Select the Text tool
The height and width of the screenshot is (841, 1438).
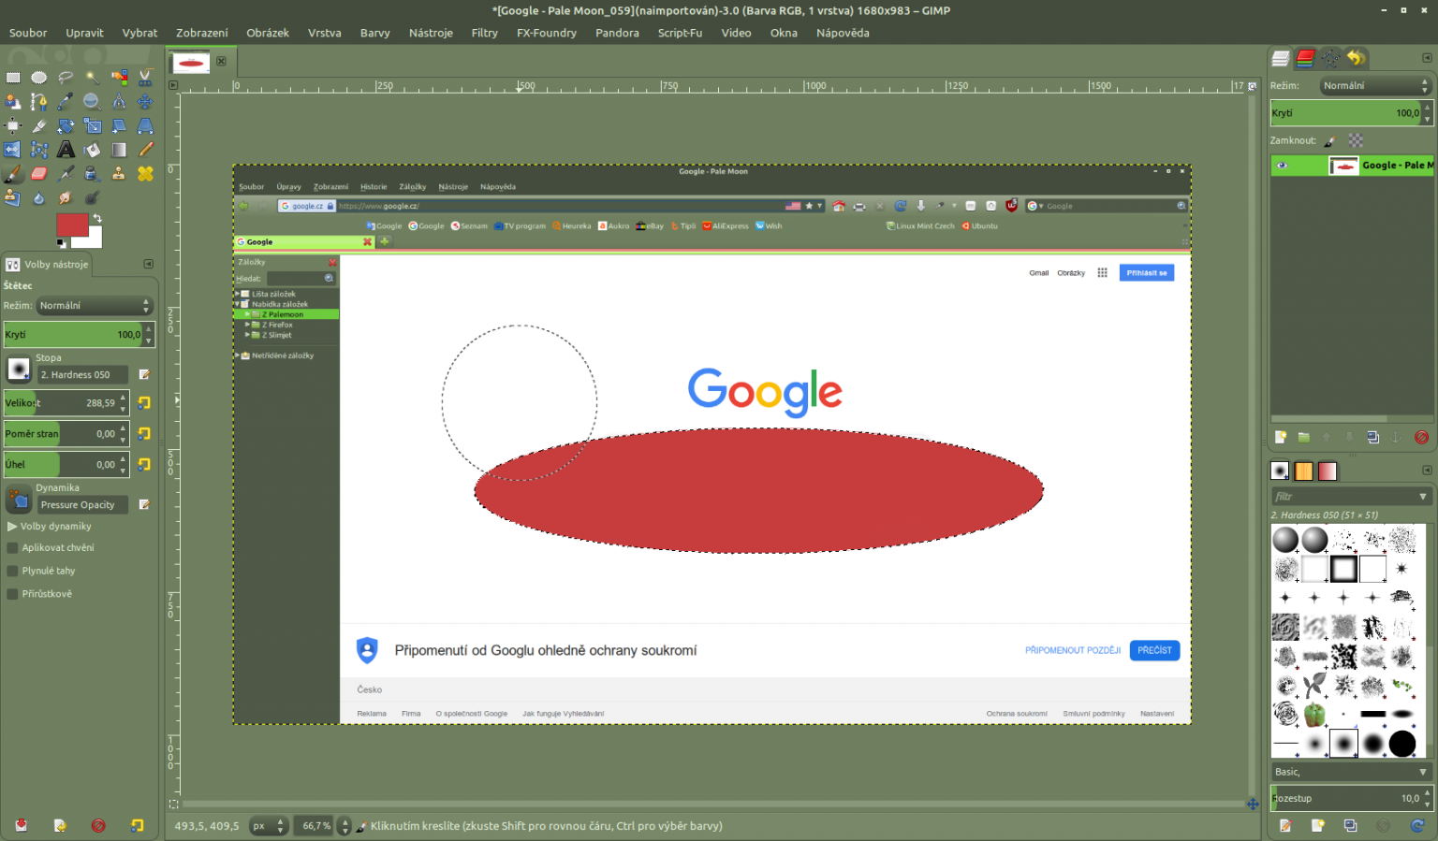tap(66, 150)
